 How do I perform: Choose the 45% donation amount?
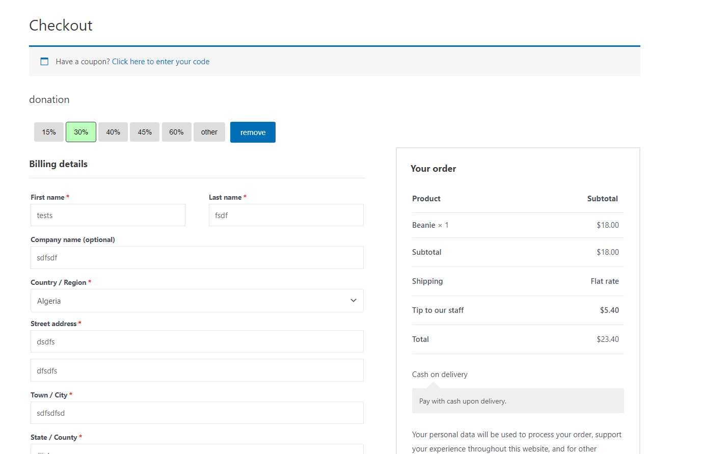coord(144,132)
